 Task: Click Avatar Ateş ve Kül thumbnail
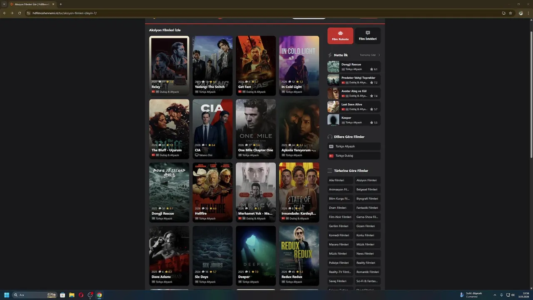pyautogui.click(x=333, y=93)
